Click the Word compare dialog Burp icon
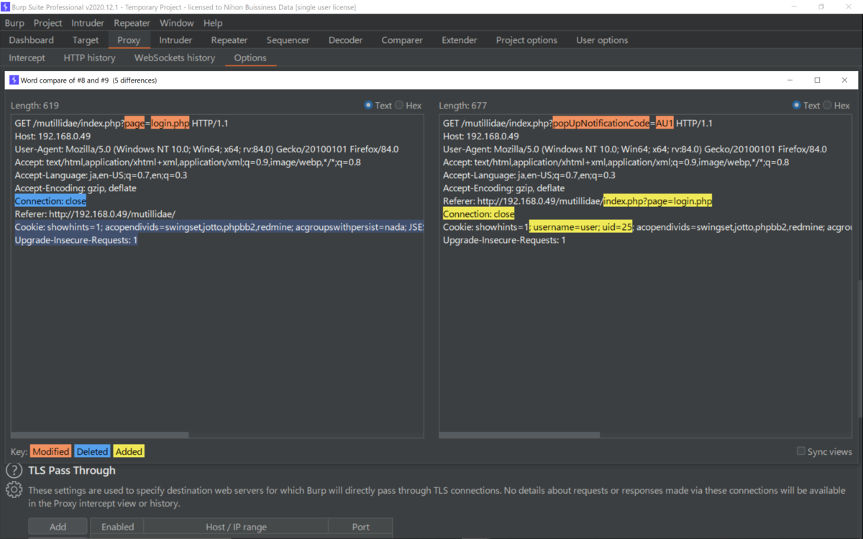This screenshot has height=539, width=863. [x=14, y=80]
